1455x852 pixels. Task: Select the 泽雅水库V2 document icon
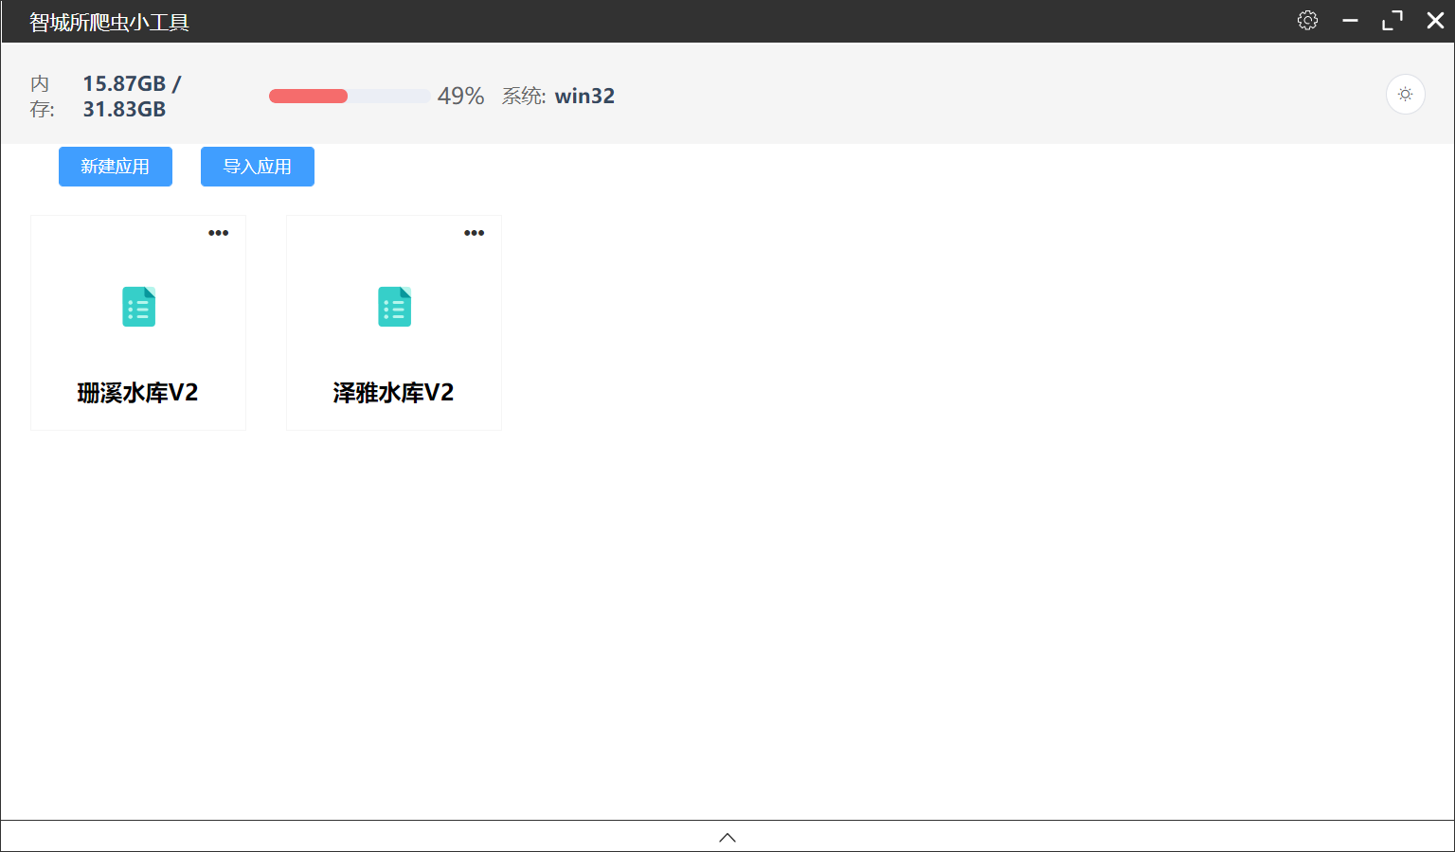[x=394, y=307]
